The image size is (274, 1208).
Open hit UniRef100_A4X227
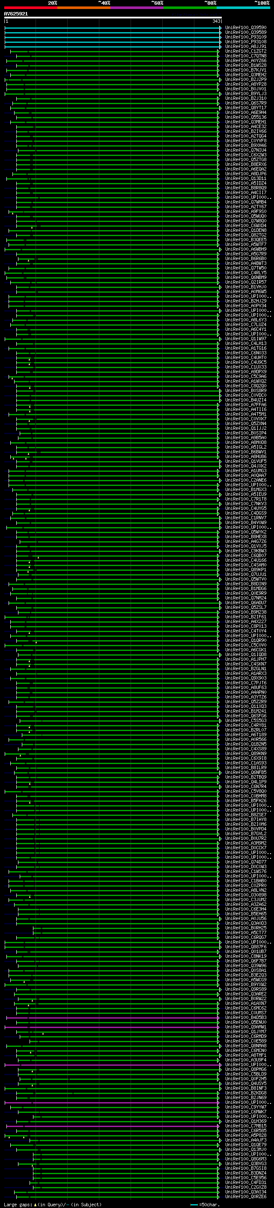click(x=246, y=621)
